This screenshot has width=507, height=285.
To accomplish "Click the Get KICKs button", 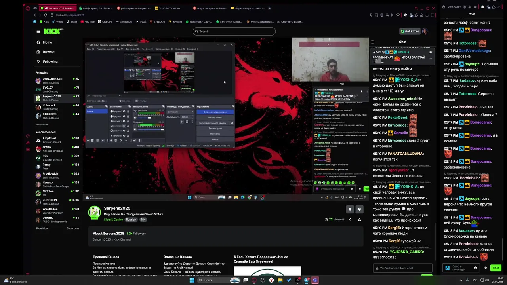I will (410, 31).
